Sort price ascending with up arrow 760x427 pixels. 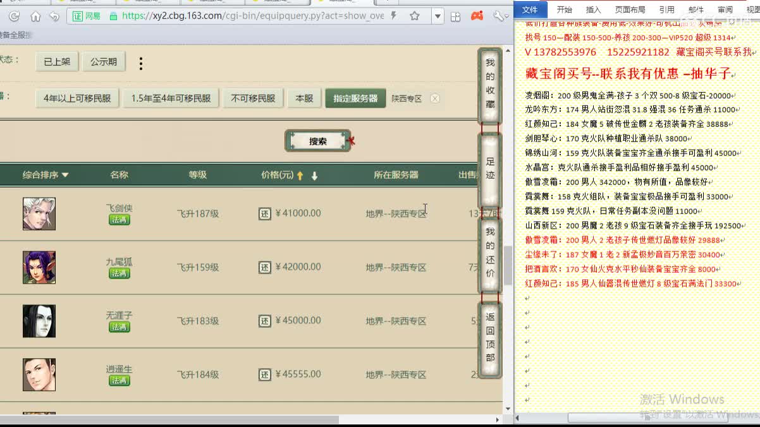tap(300, 176)
